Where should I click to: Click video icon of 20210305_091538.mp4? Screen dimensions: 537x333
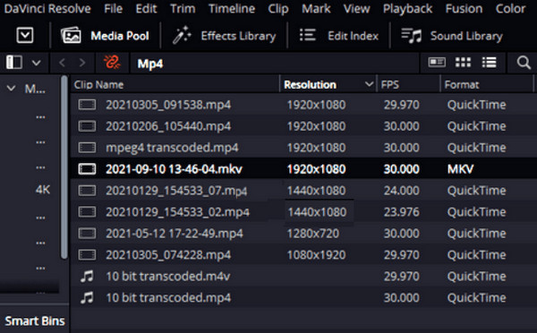coord(87,105)
